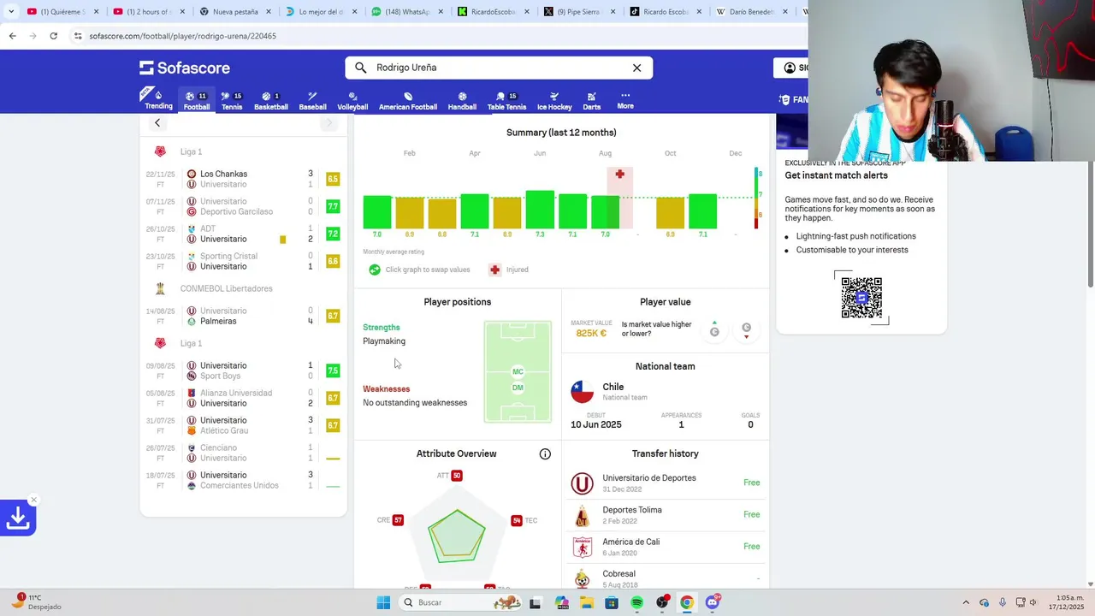1095x616 pixels.
Task: Vote market value higher arrow
Action: tap(714, 329)
